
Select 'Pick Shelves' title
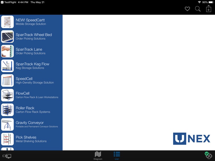(26, 138)
